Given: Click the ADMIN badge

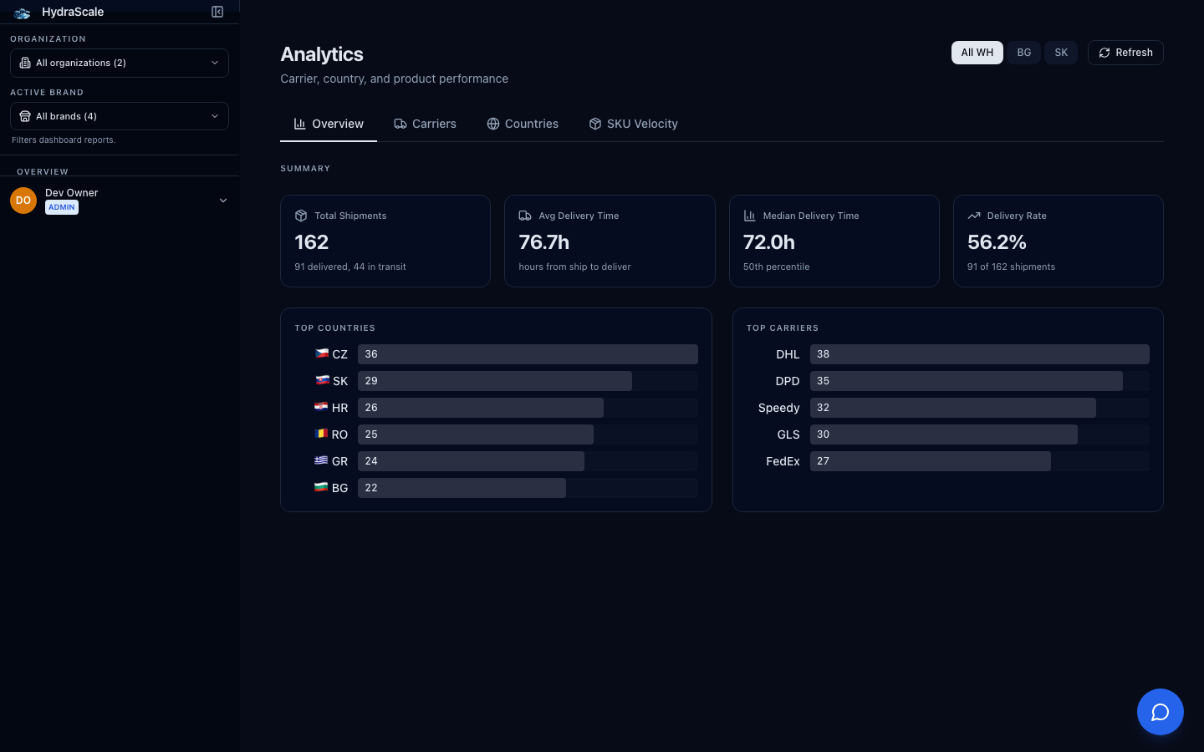Looking at the screenshot, I should click(x=62, y=207).
